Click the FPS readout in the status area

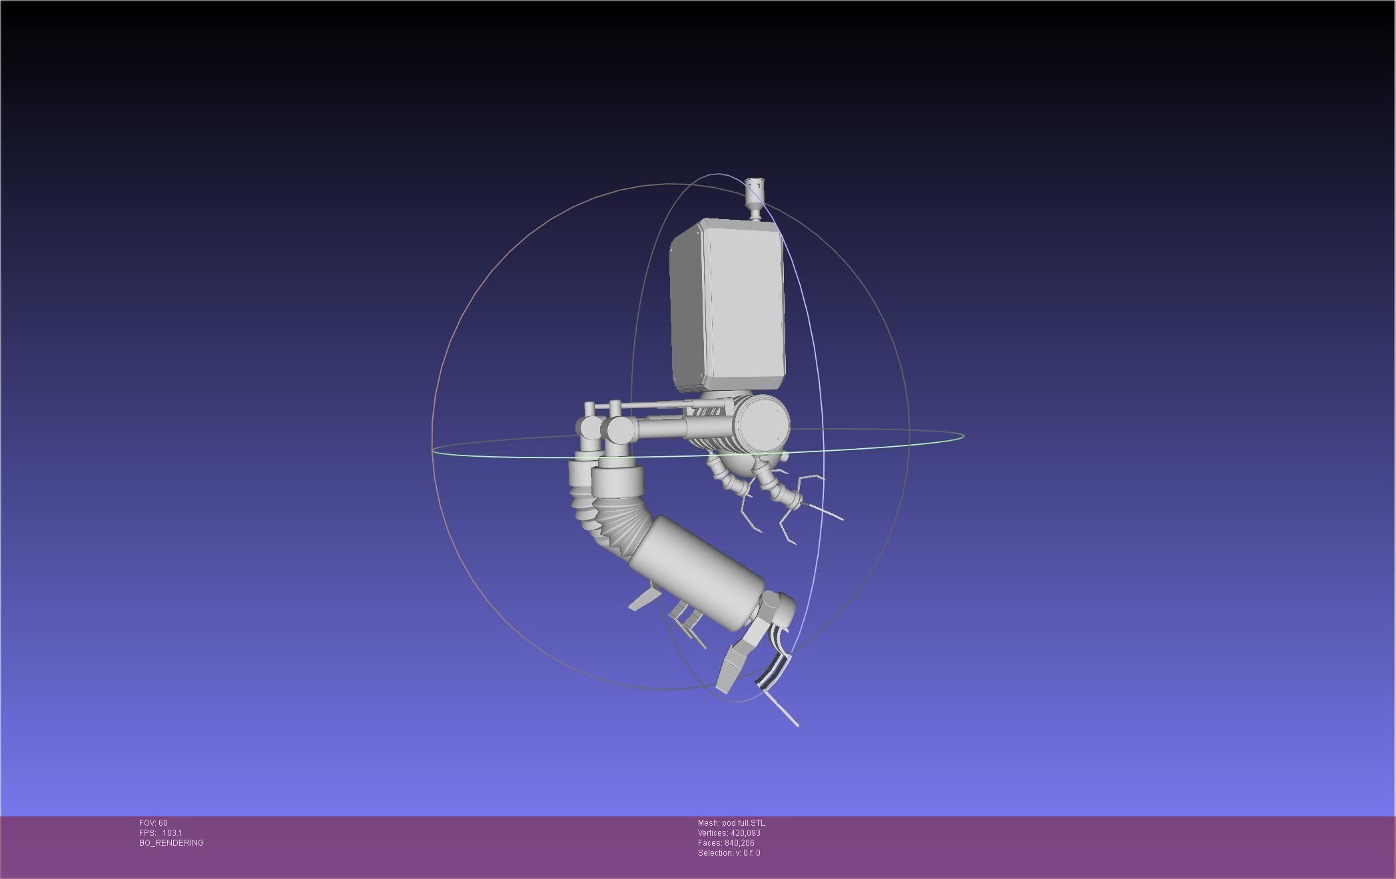point(161,833)
